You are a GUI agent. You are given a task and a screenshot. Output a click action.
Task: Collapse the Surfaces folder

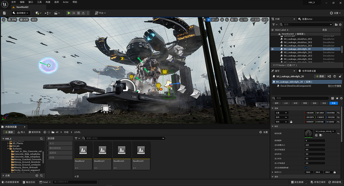8,149
